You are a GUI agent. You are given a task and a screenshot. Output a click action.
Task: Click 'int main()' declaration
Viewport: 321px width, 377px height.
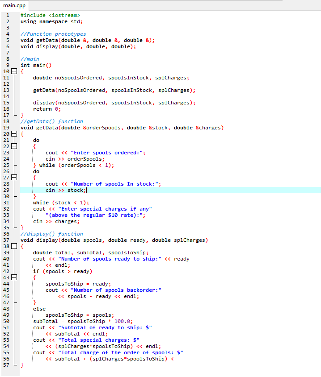coord(36,65)
